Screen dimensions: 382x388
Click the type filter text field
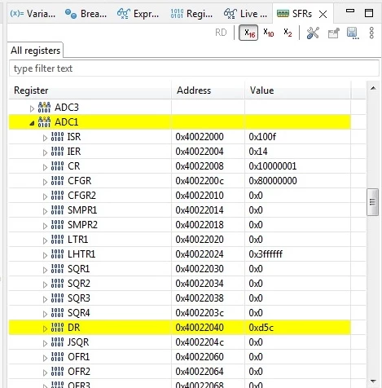coord(194,68)
